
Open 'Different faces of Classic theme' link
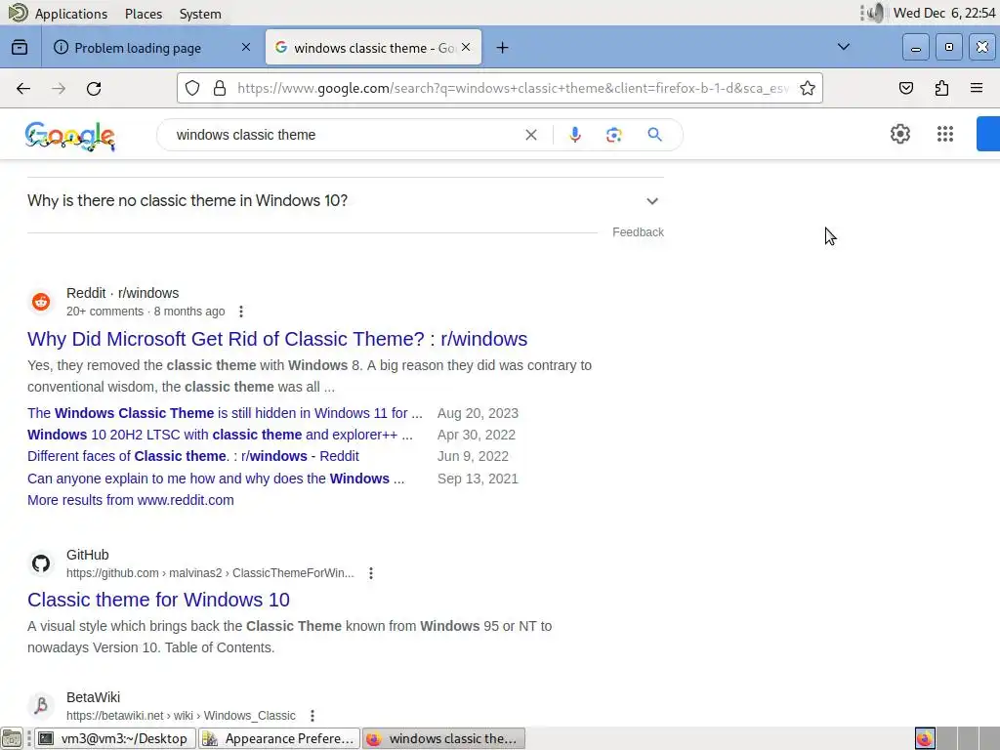point(193,457)
